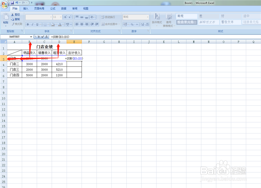Click the Redo arrow in quick access toolbar
Viewport: 261px width, 188px height.
(x=23, y=3)
